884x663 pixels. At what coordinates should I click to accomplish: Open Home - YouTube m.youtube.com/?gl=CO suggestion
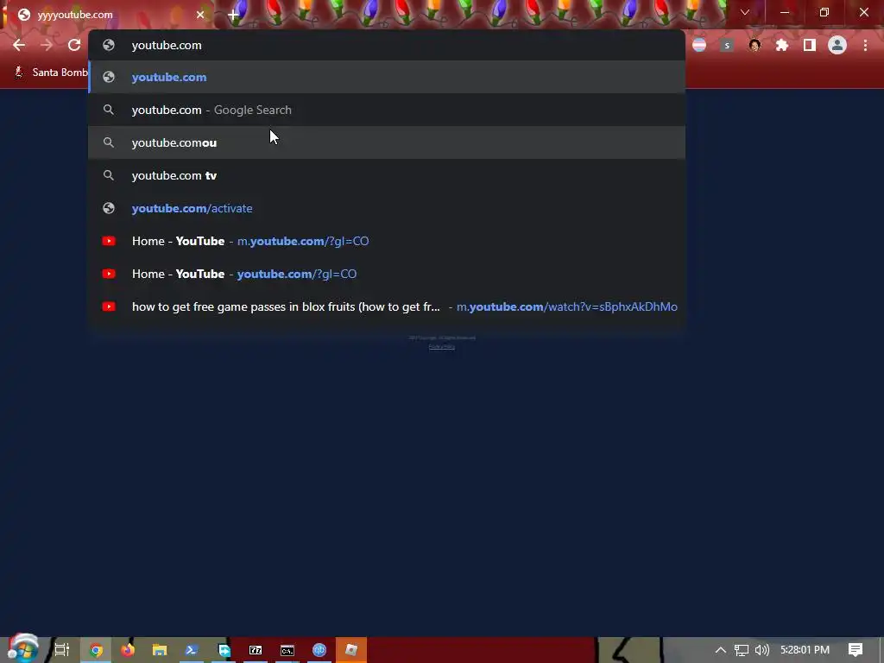click(x=387, y=241)
